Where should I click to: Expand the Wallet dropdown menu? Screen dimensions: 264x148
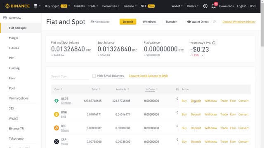click(177, 6)
